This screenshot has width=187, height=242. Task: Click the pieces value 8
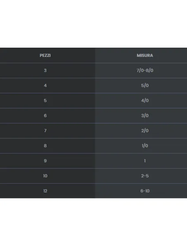point(45,145)
